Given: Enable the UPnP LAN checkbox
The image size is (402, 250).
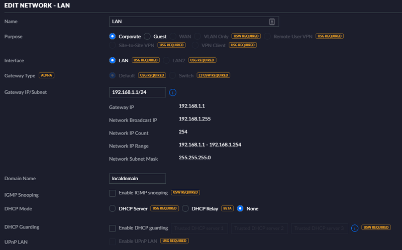Looking at the screenshot, I should 113,241.
